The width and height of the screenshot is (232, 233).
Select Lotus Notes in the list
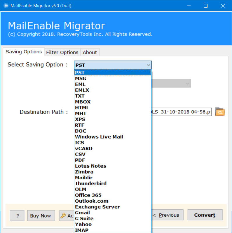(x=113, y=166)
